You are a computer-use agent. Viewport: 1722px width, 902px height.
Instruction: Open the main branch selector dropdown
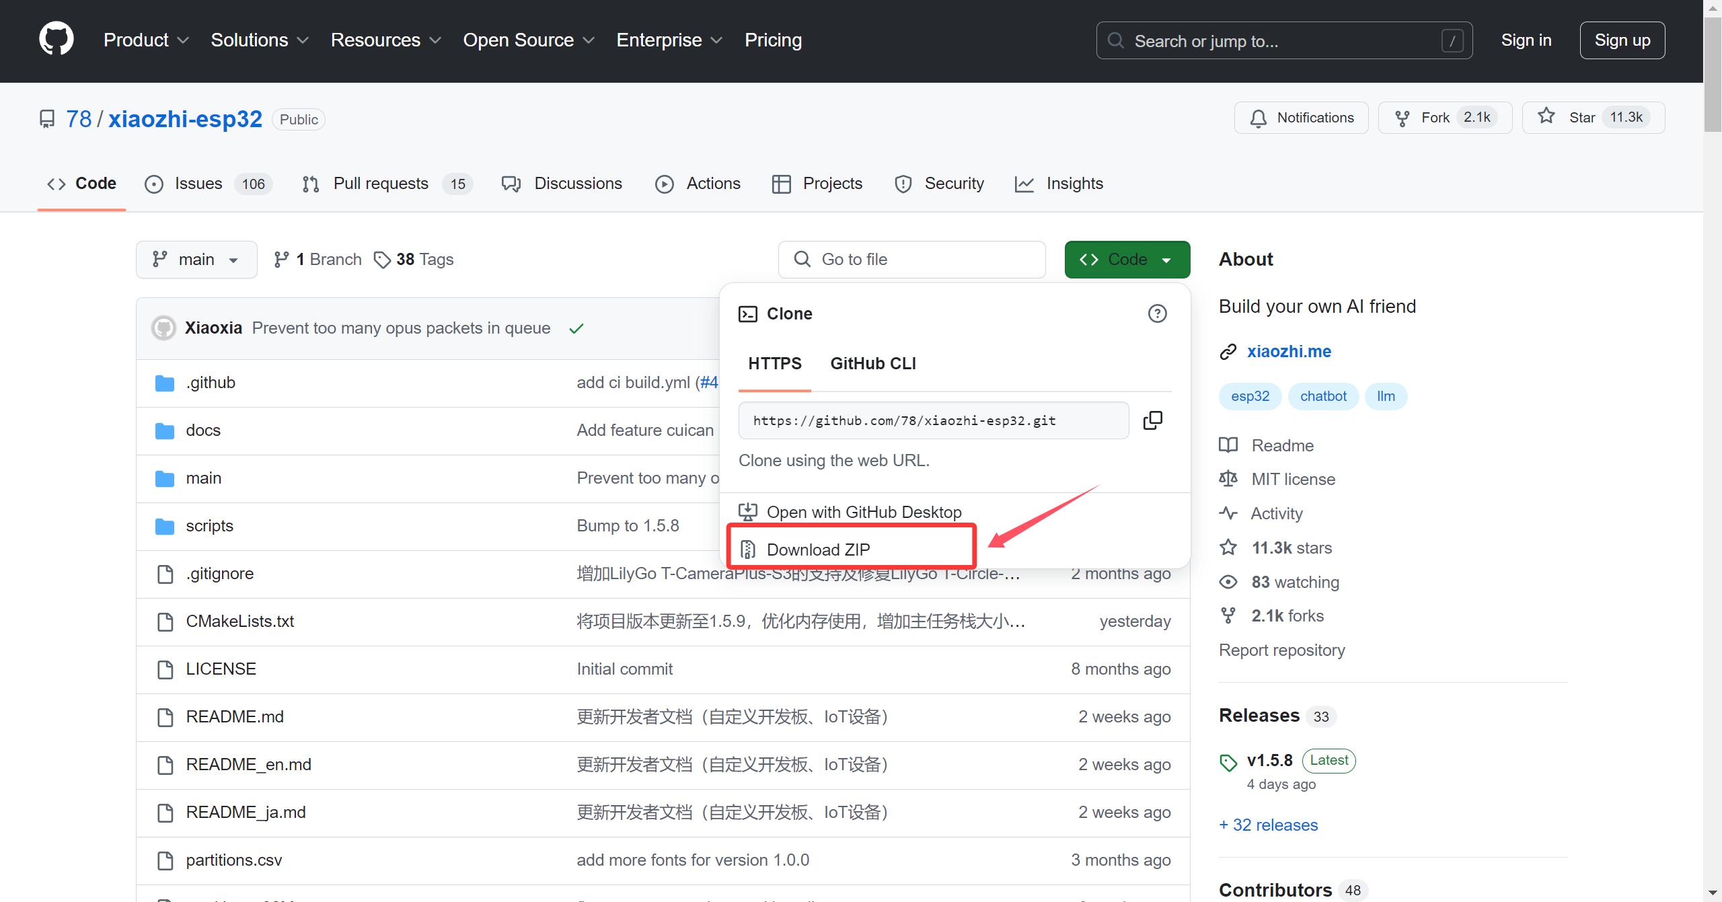tap(196, 260)
